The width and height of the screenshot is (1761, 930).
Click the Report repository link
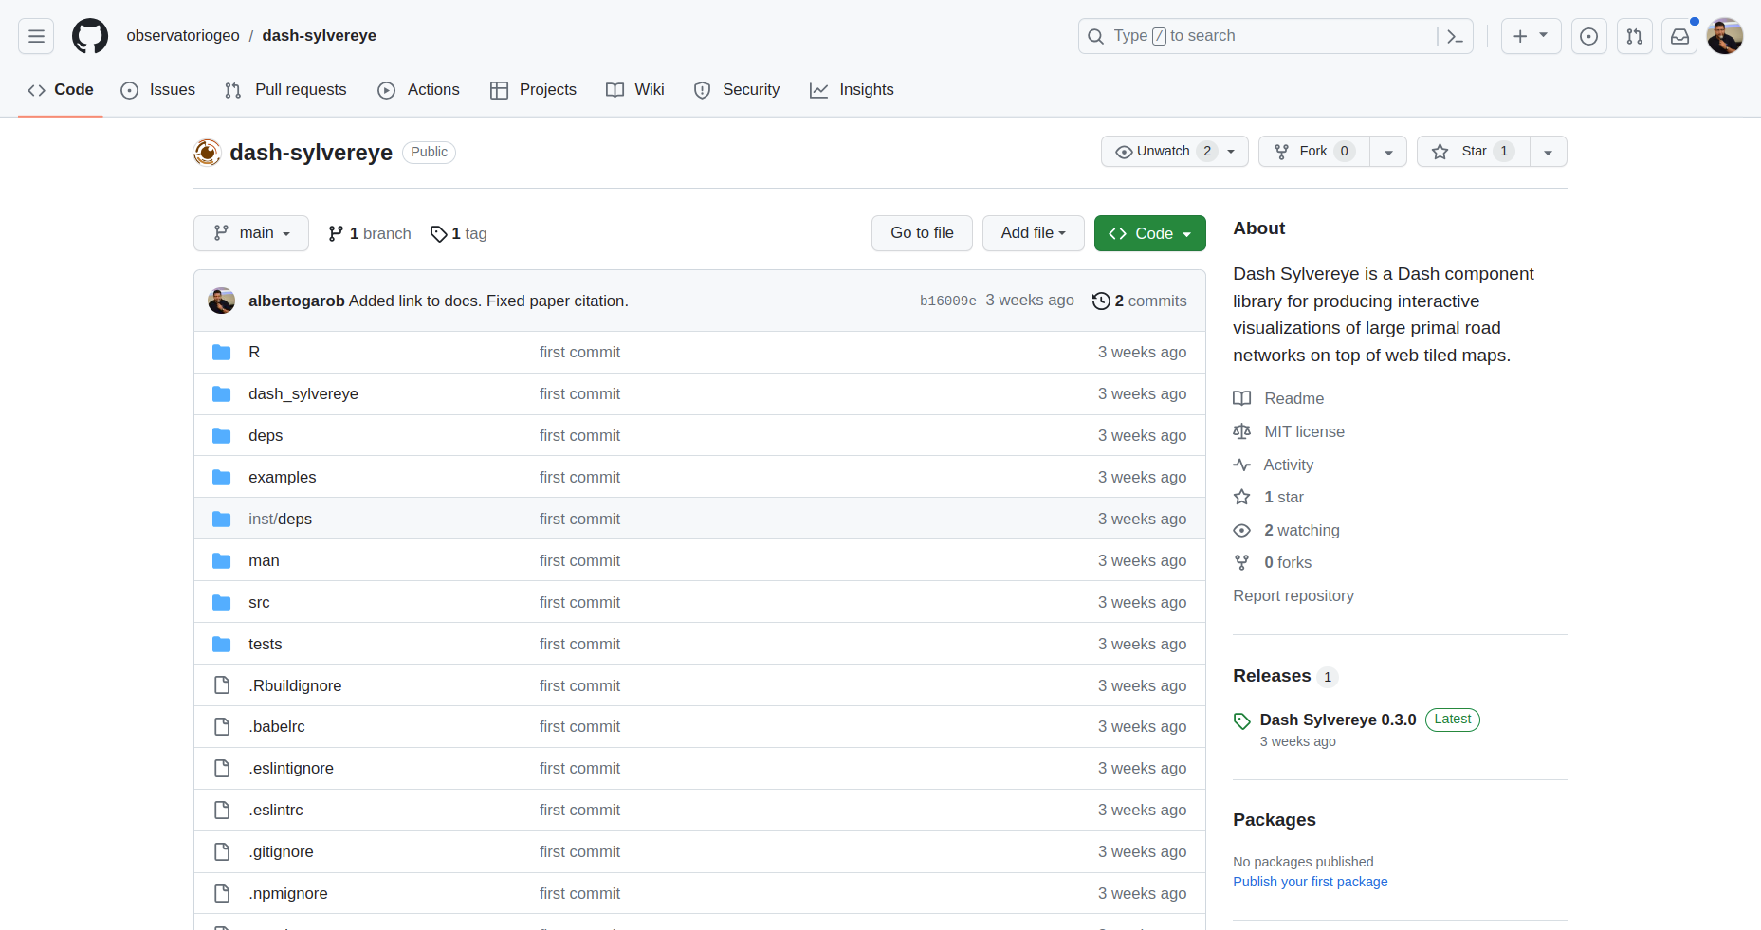(1293, 595)
